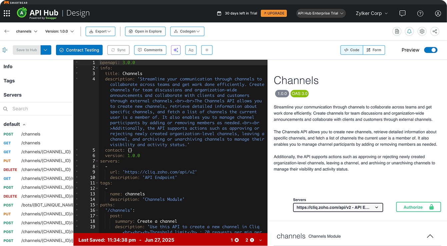
Task: Select the POST /channels endpoint
Action: pyautogui.click(x=31, y=134)
